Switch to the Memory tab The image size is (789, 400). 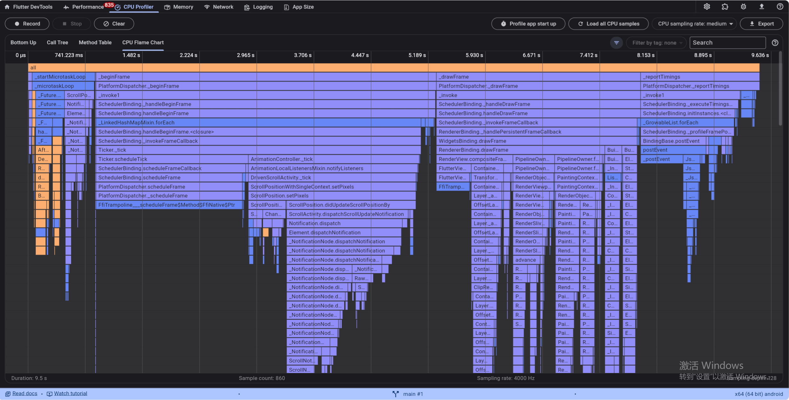pos(179,7)
